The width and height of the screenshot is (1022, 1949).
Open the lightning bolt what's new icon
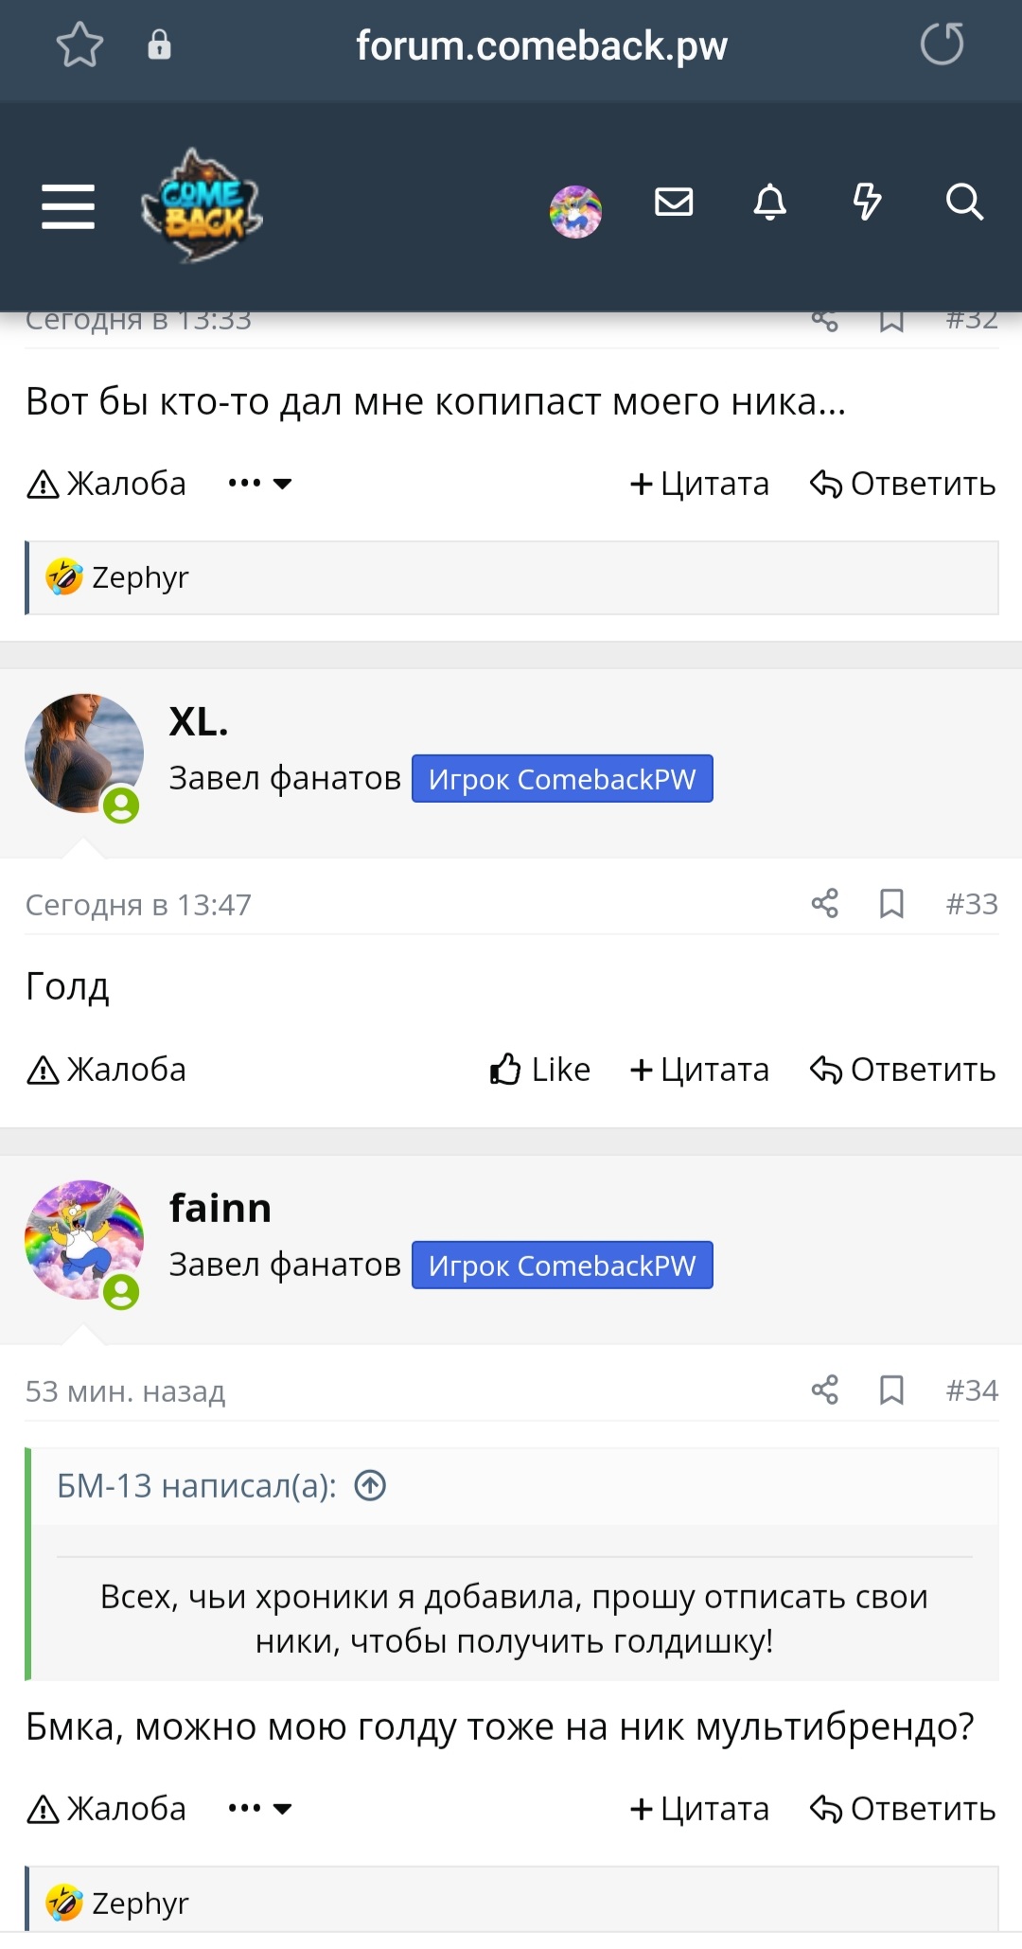click(x=867, y=202)
